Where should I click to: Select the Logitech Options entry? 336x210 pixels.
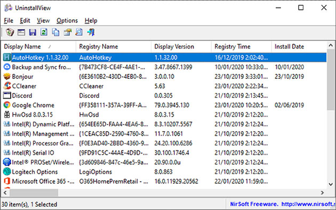tap(165, 172)
